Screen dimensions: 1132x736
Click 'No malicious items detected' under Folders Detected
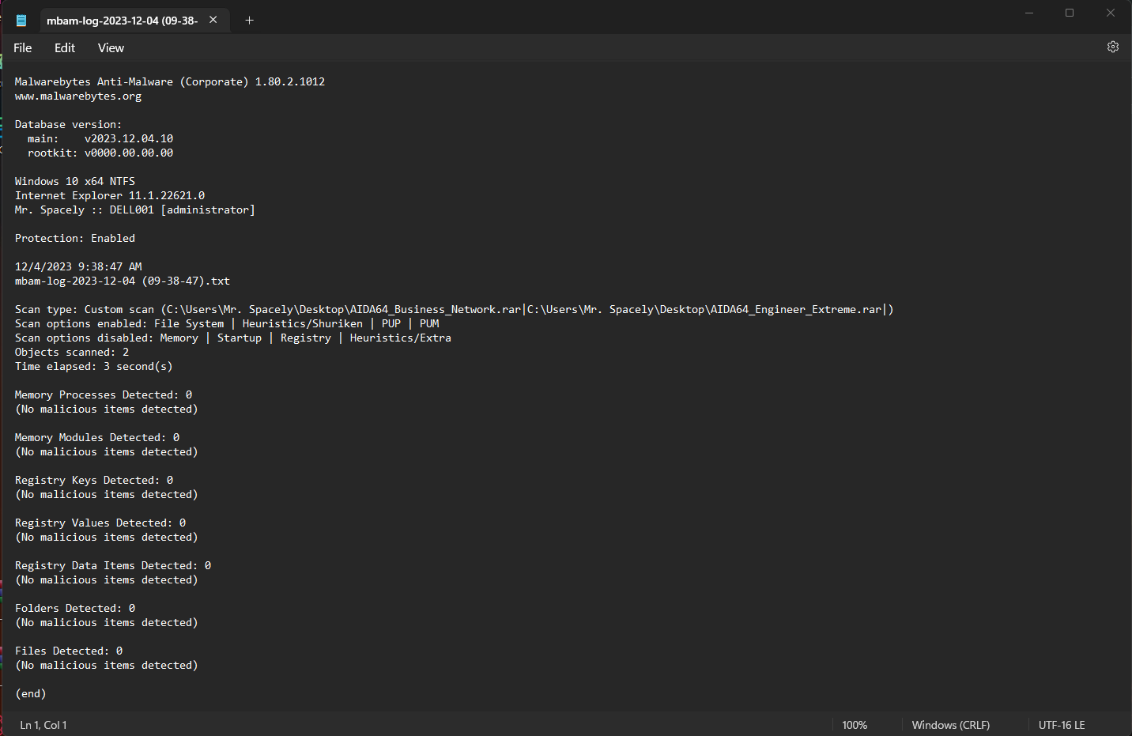coord(107,623)
